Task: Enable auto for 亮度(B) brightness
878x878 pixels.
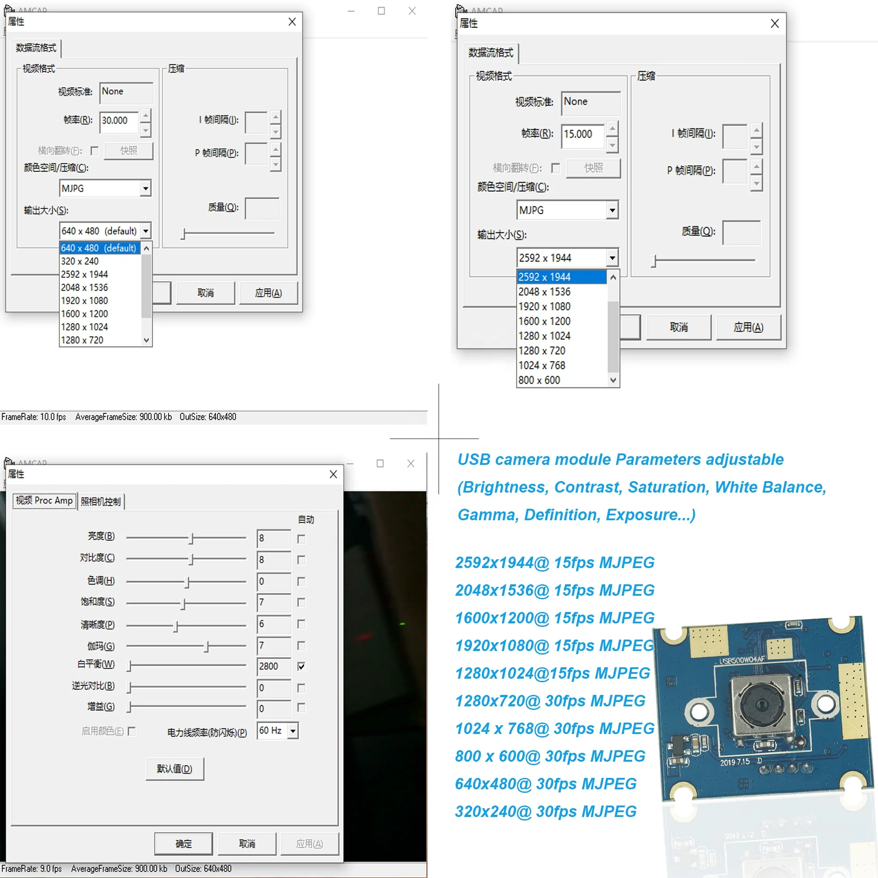Action: 301,539
